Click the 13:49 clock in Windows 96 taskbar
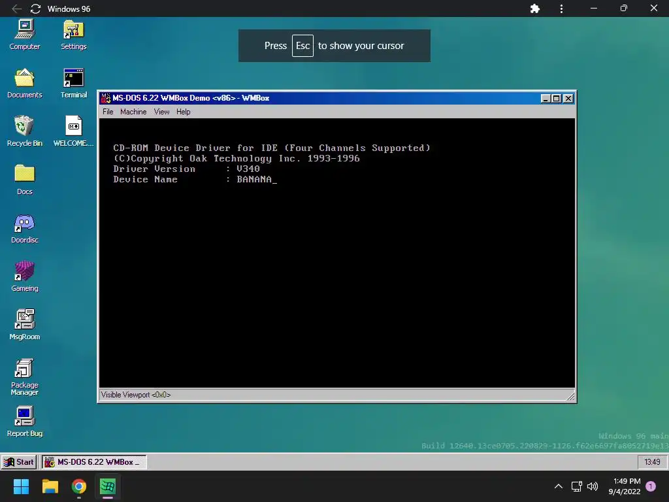The width and height of the screenshot is (669, 502). tap(652, 462)
